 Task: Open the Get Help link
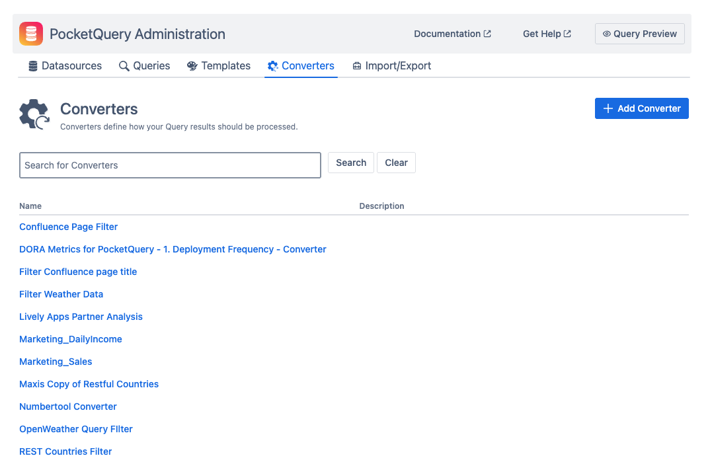541,33
